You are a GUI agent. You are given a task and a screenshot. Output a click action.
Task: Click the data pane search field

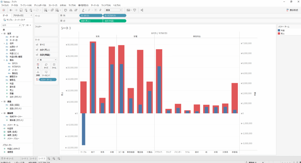click(10, 25)
